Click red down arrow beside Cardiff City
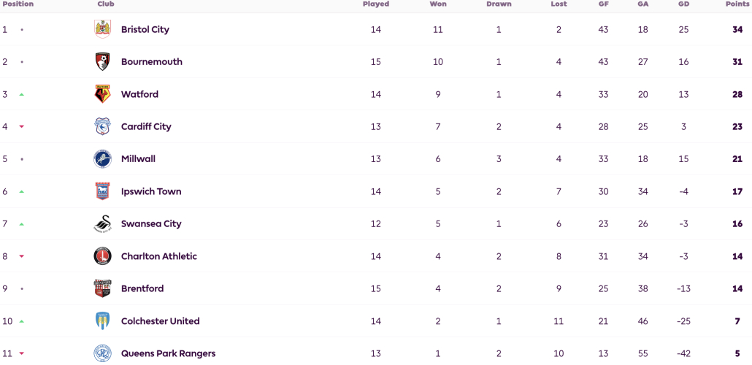 pyautogui.click(x=22, y=126)
